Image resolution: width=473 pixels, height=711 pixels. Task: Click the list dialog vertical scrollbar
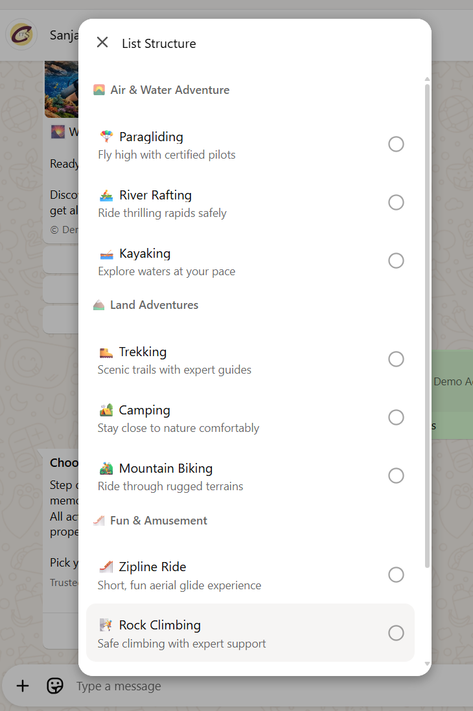click(x=427, y=326)
